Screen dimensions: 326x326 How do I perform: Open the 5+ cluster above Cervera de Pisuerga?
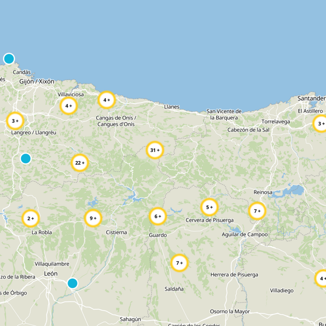click(x=209, y=207)
